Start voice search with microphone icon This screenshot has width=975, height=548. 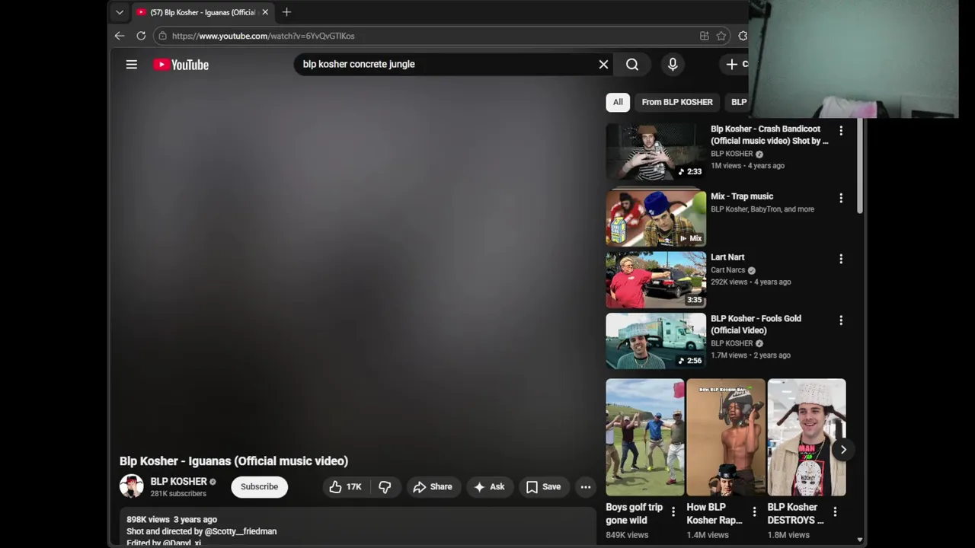click(673, 65)
